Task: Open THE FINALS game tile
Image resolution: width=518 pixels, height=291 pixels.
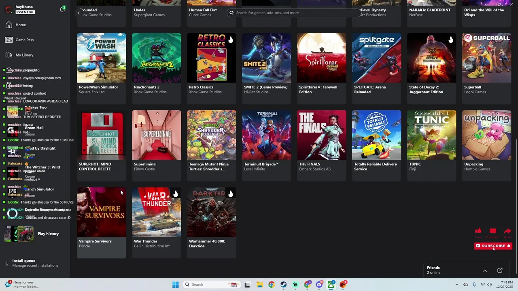Action: [x=321, y=145]
